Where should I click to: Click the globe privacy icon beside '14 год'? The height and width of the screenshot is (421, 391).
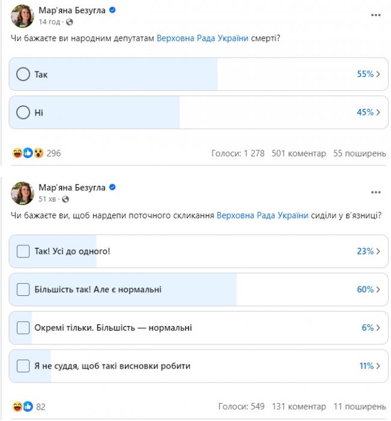click(x=69, y=22)
